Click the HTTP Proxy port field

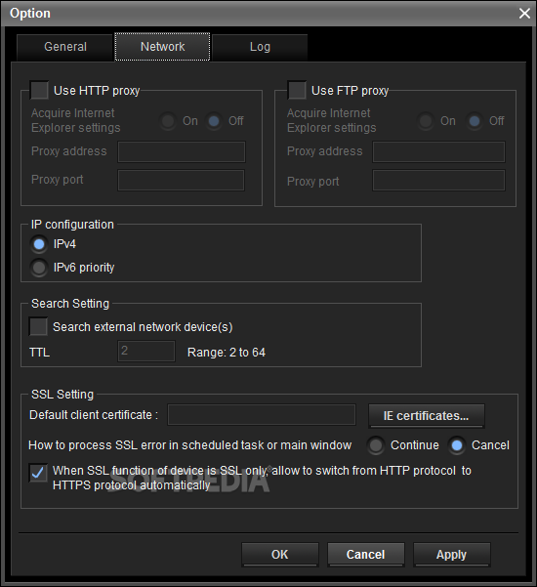coord(182,180)
